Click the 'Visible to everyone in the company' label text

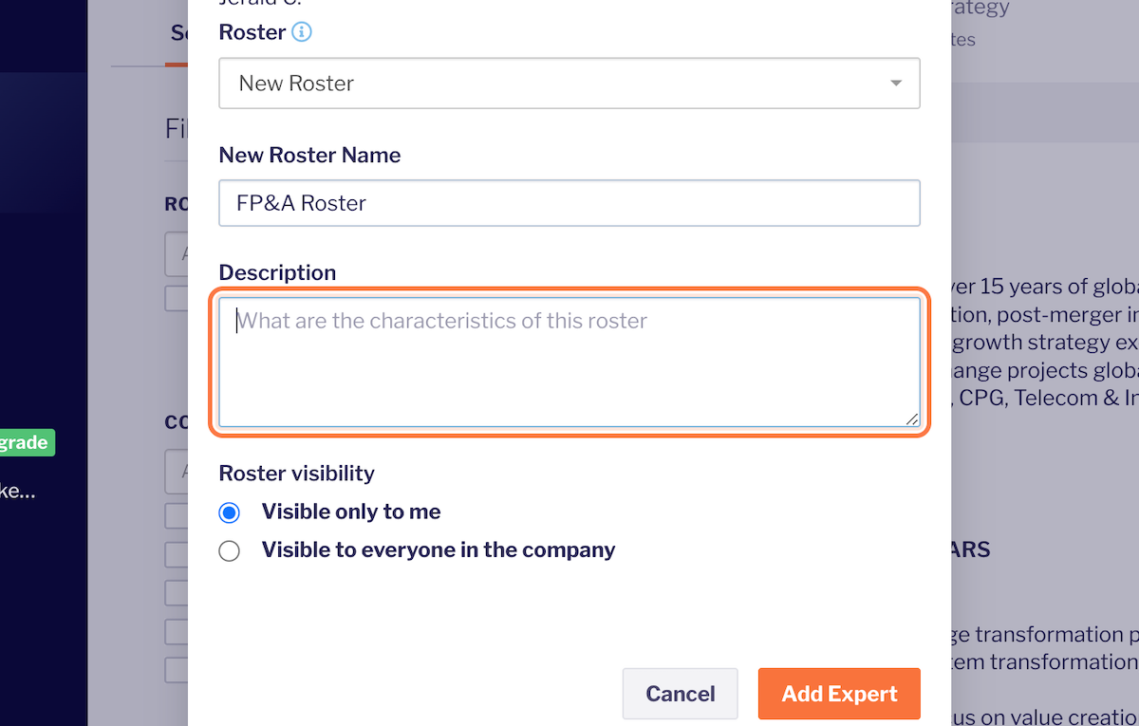pyautogui.click(x=439, y=550)
